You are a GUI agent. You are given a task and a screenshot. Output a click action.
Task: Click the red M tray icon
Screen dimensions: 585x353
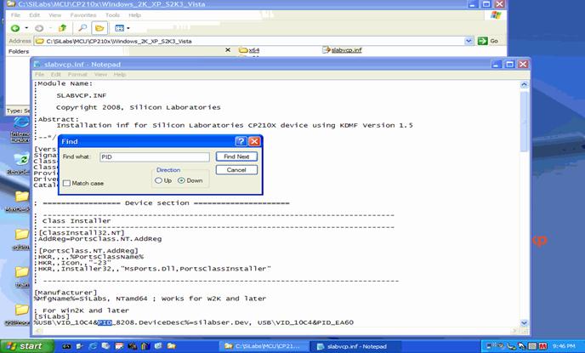[x=542, y=347]
